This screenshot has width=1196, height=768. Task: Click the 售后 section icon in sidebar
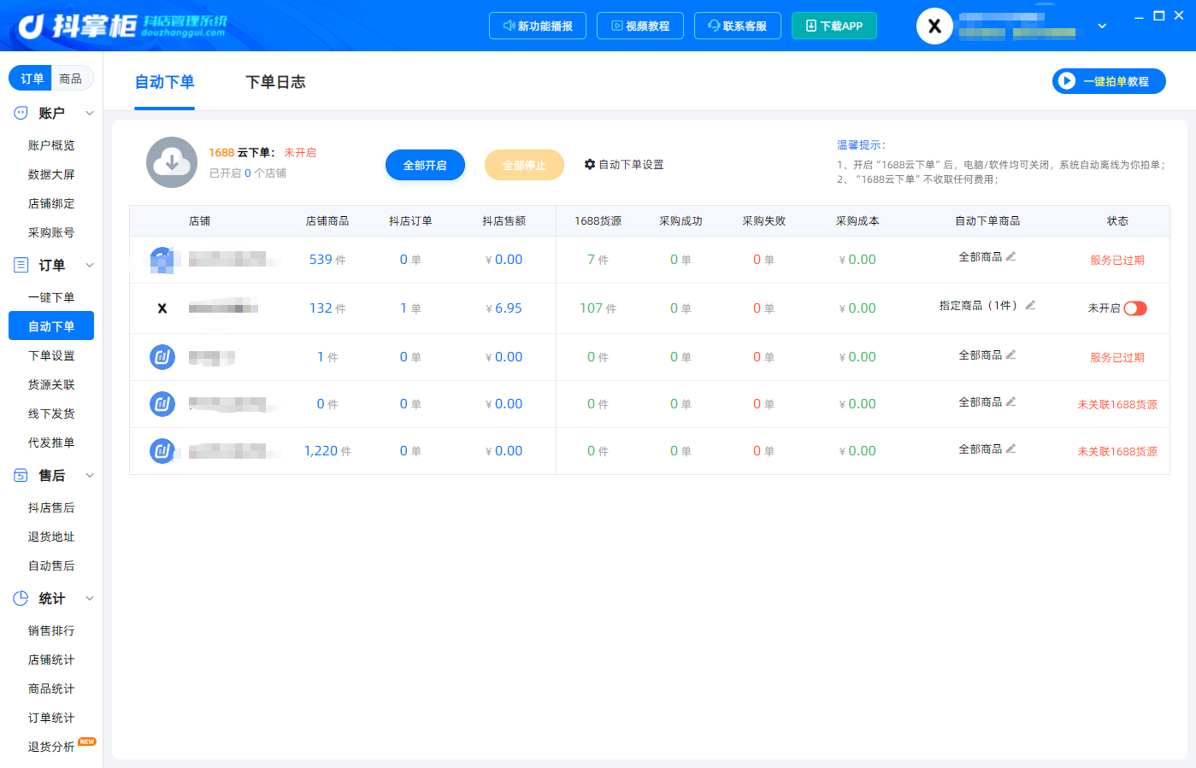(x=21, y=475)
